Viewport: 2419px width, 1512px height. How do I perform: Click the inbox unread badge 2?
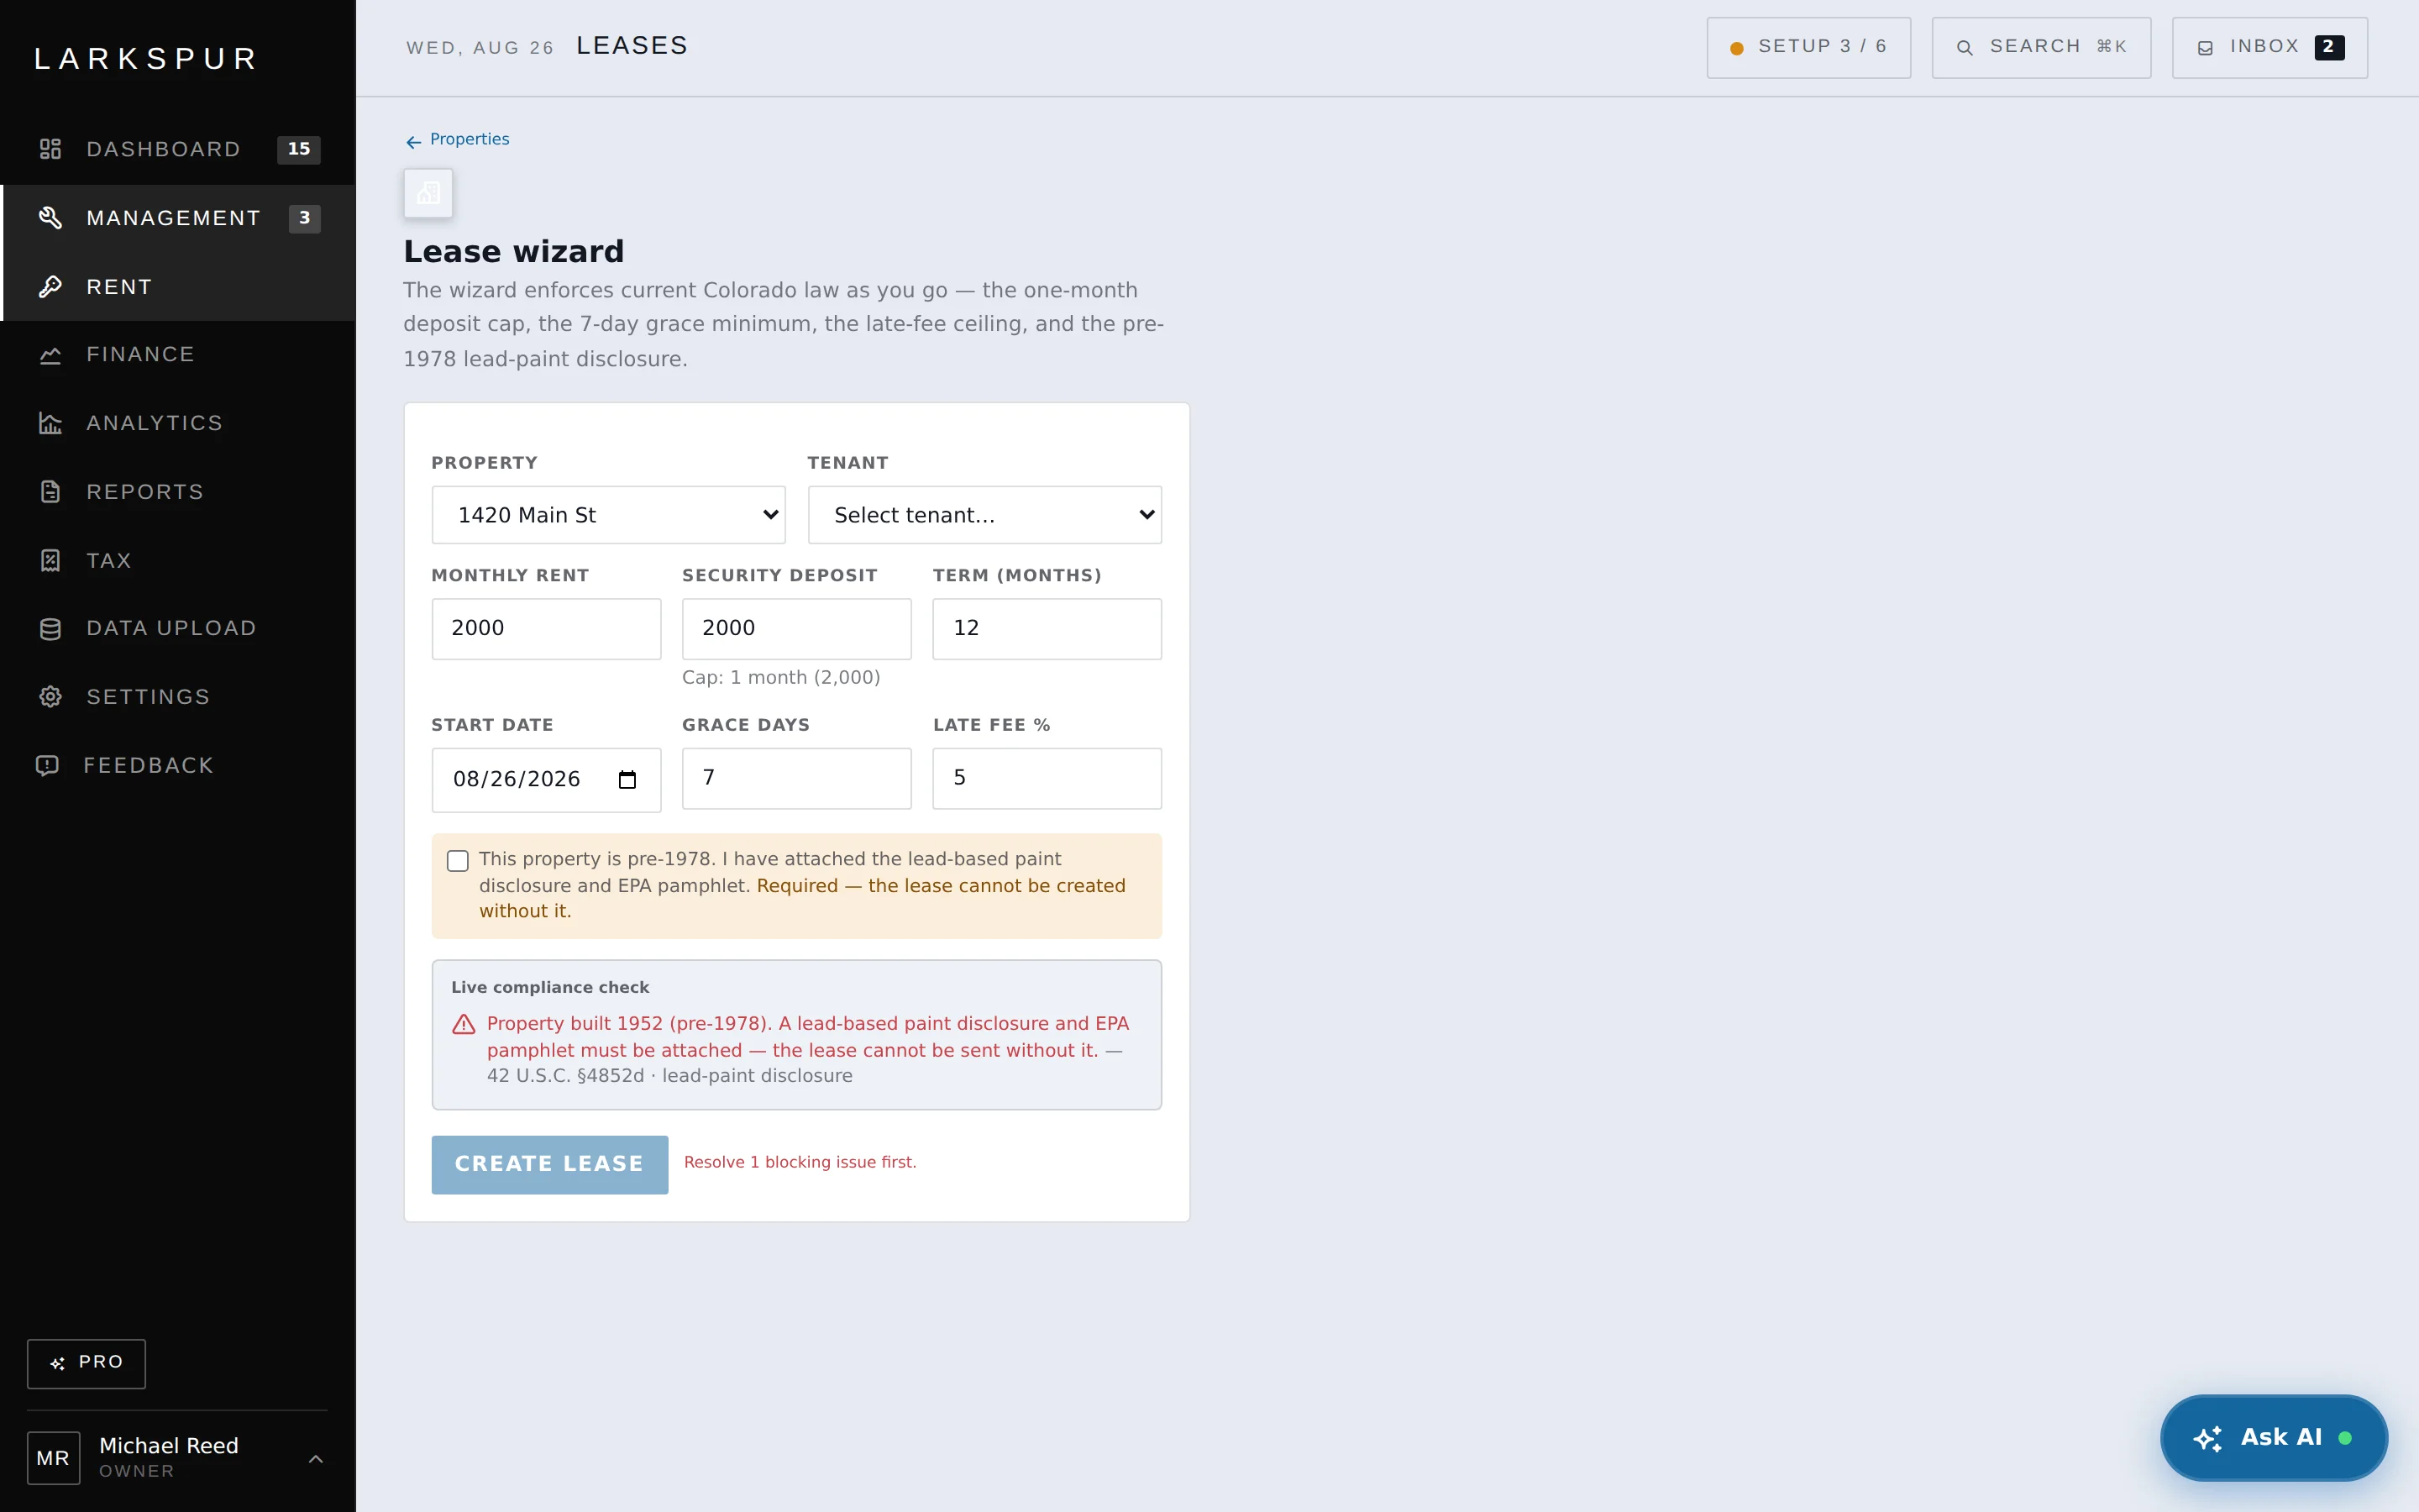(x=2329, y=47)
